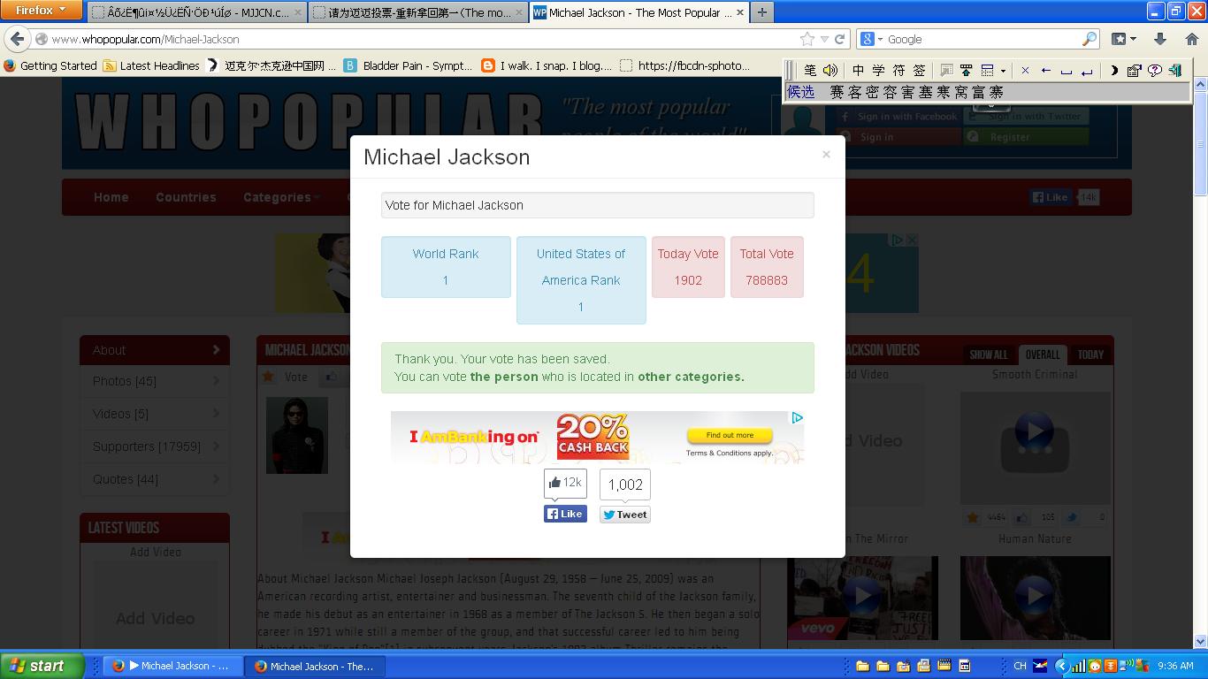Bookmark this page with the star icon
The height and width of the screenshot is (679, 1208).
807,39
